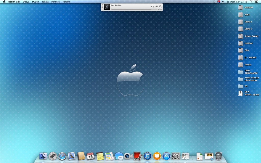The width and height of the screenshot is (261, 163).
Task: Open Messages speech bubble icon
Action: 119,156
